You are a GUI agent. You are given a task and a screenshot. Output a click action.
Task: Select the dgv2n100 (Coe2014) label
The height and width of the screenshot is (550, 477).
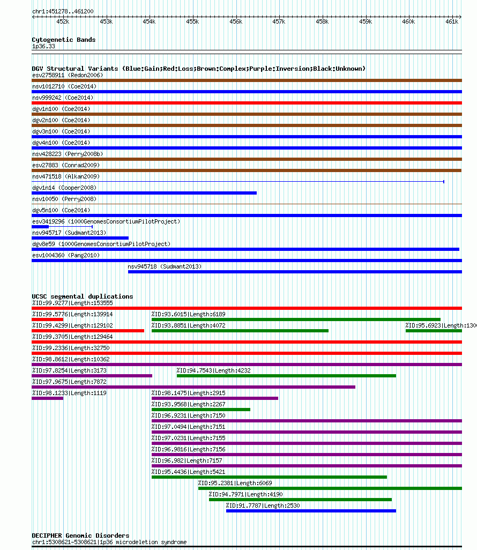click(61, 120)
